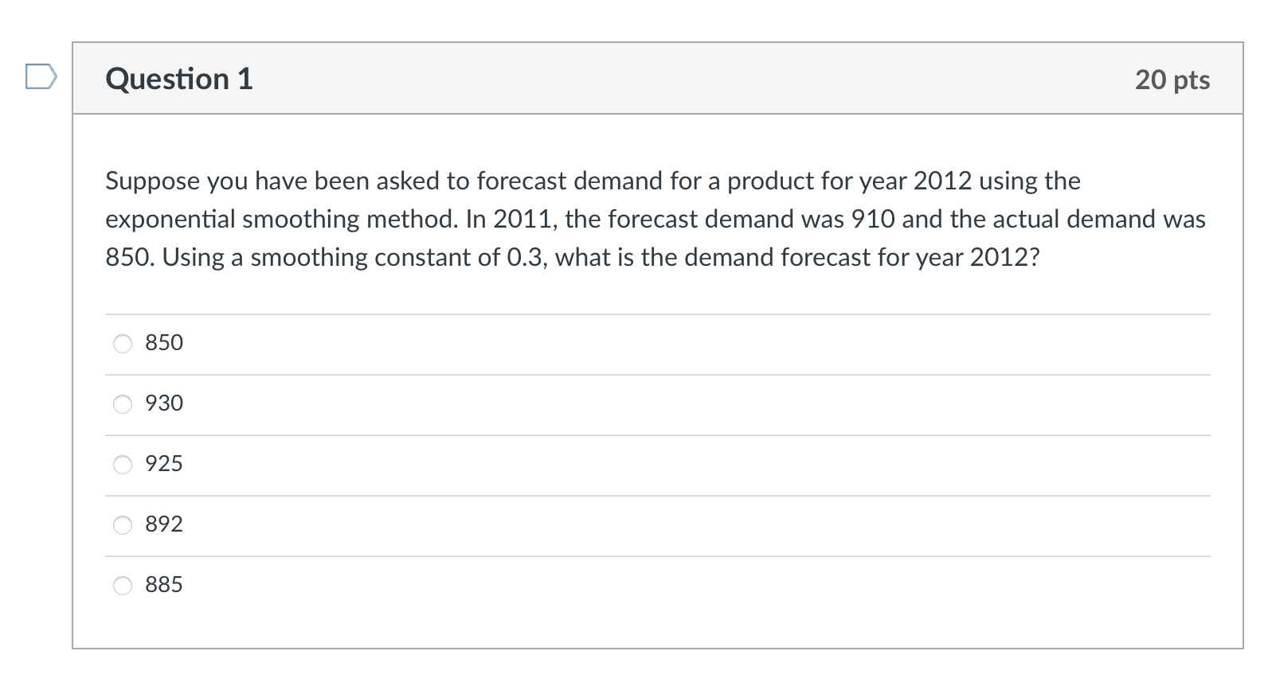Click the "20 pts" points label
1268x686 pixels.
pyautogui.click(x=1172, y=80)
